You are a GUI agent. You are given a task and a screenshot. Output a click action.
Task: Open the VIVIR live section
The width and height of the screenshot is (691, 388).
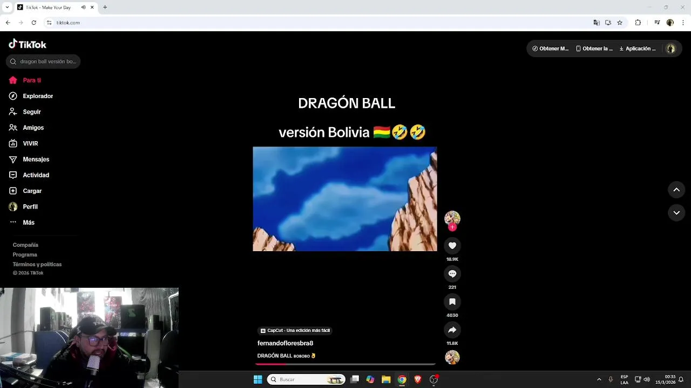click(x=23, y=143)
